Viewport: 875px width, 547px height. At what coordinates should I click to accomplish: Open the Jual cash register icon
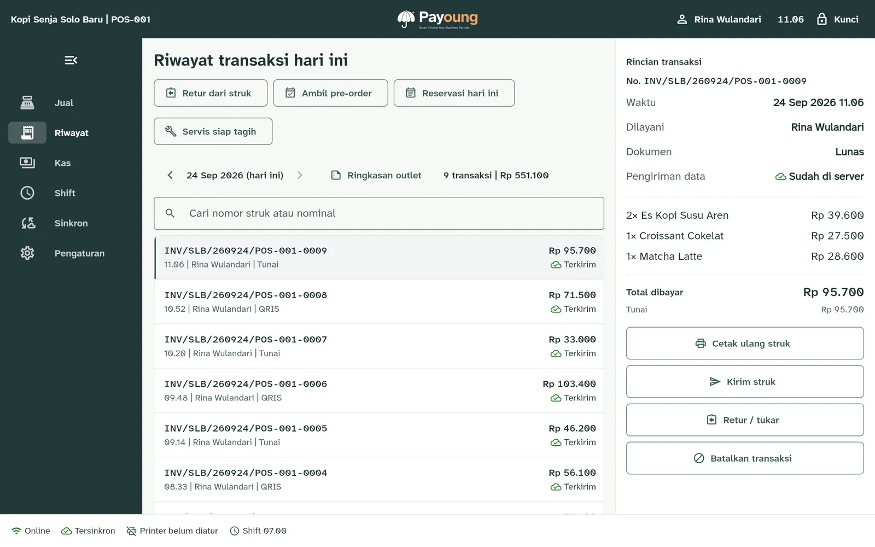click(27, 102)
